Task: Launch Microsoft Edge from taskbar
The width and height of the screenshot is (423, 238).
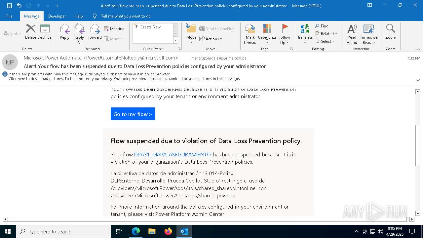Action: click(x=136, y=231)
